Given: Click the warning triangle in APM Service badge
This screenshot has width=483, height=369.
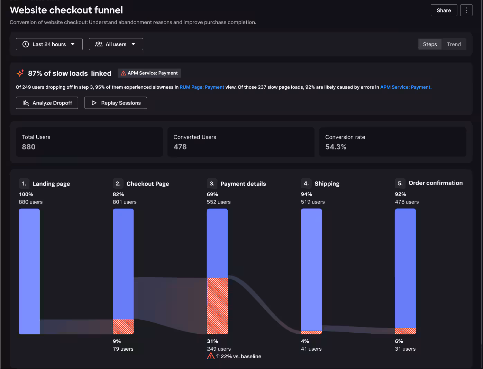Looking at the screenshot, I should 123,73.
